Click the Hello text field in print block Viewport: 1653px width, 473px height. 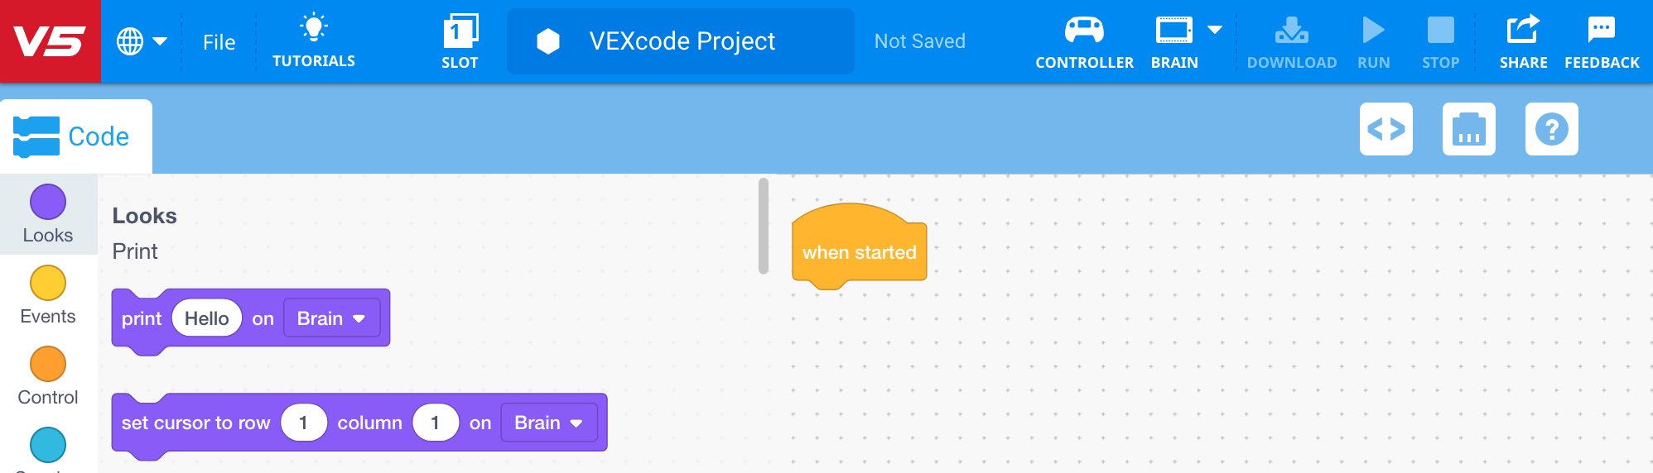click(x=206, y=318)
